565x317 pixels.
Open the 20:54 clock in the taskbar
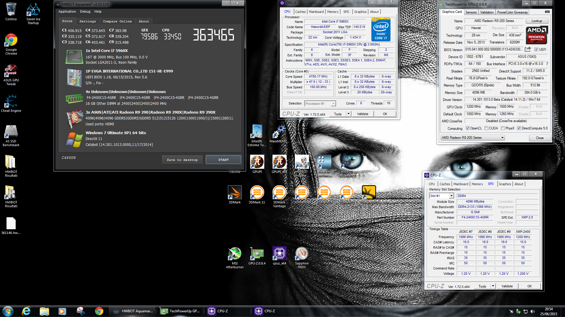(x=549, y=311)
